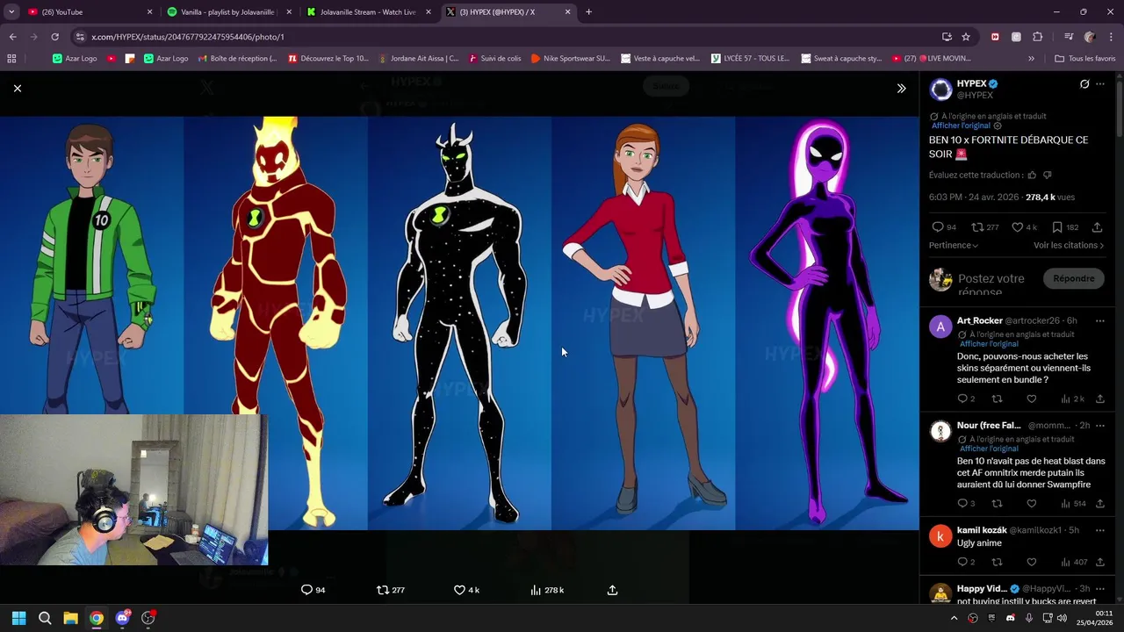Close the HYPEX / X browser tab

coord(567,12)
